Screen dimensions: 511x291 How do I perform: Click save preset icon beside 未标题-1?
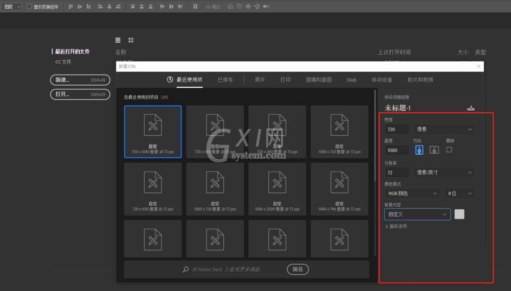pos(471,108)
